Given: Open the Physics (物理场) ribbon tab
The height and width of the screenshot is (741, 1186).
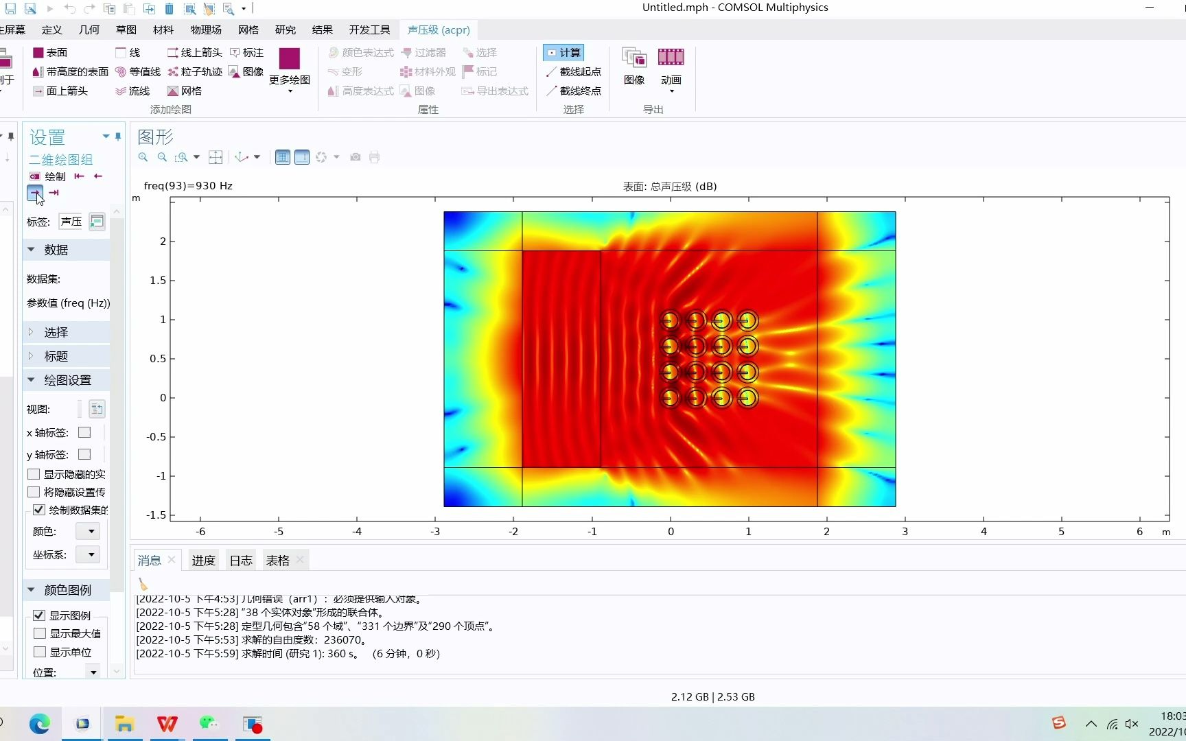Looking at the screenshot, I should 206,30.
